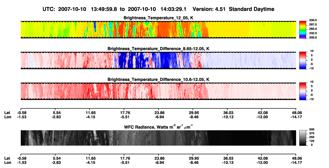This screenshot has width=329, height=168.
Task: Click the 8.65-12.05 difference color bar
Action: 302,60
